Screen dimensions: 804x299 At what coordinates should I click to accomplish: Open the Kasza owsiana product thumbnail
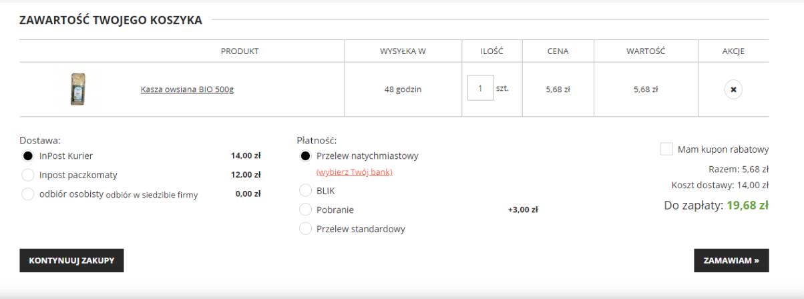point(78,89)
